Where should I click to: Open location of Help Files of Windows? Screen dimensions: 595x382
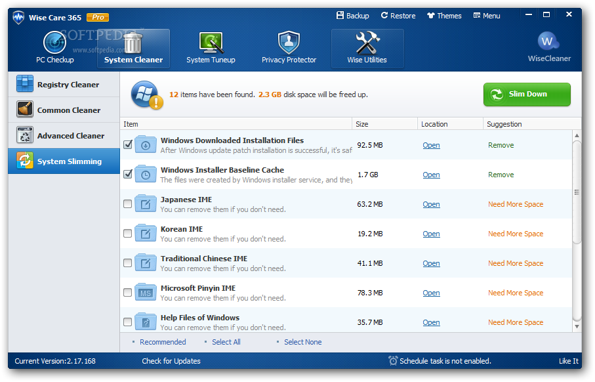click(431, 322)
